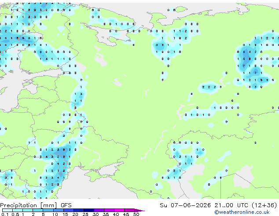Click the 'Su 07-06-2026' date text
This screenshot has height=216, width=279.
(185, 205)
